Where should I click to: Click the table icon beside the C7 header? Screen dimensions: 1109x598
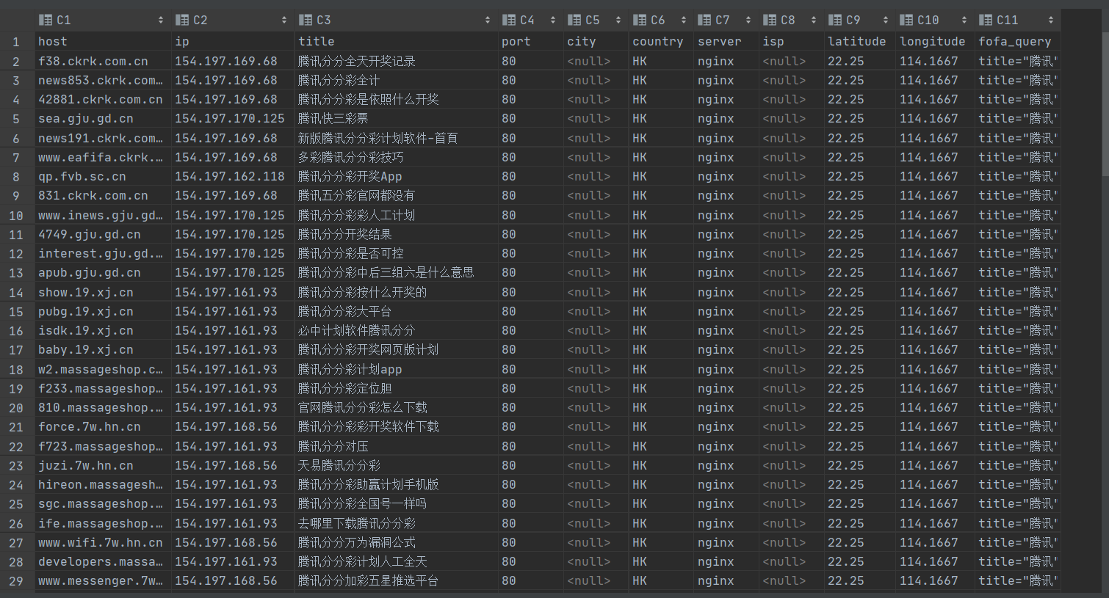704,19
